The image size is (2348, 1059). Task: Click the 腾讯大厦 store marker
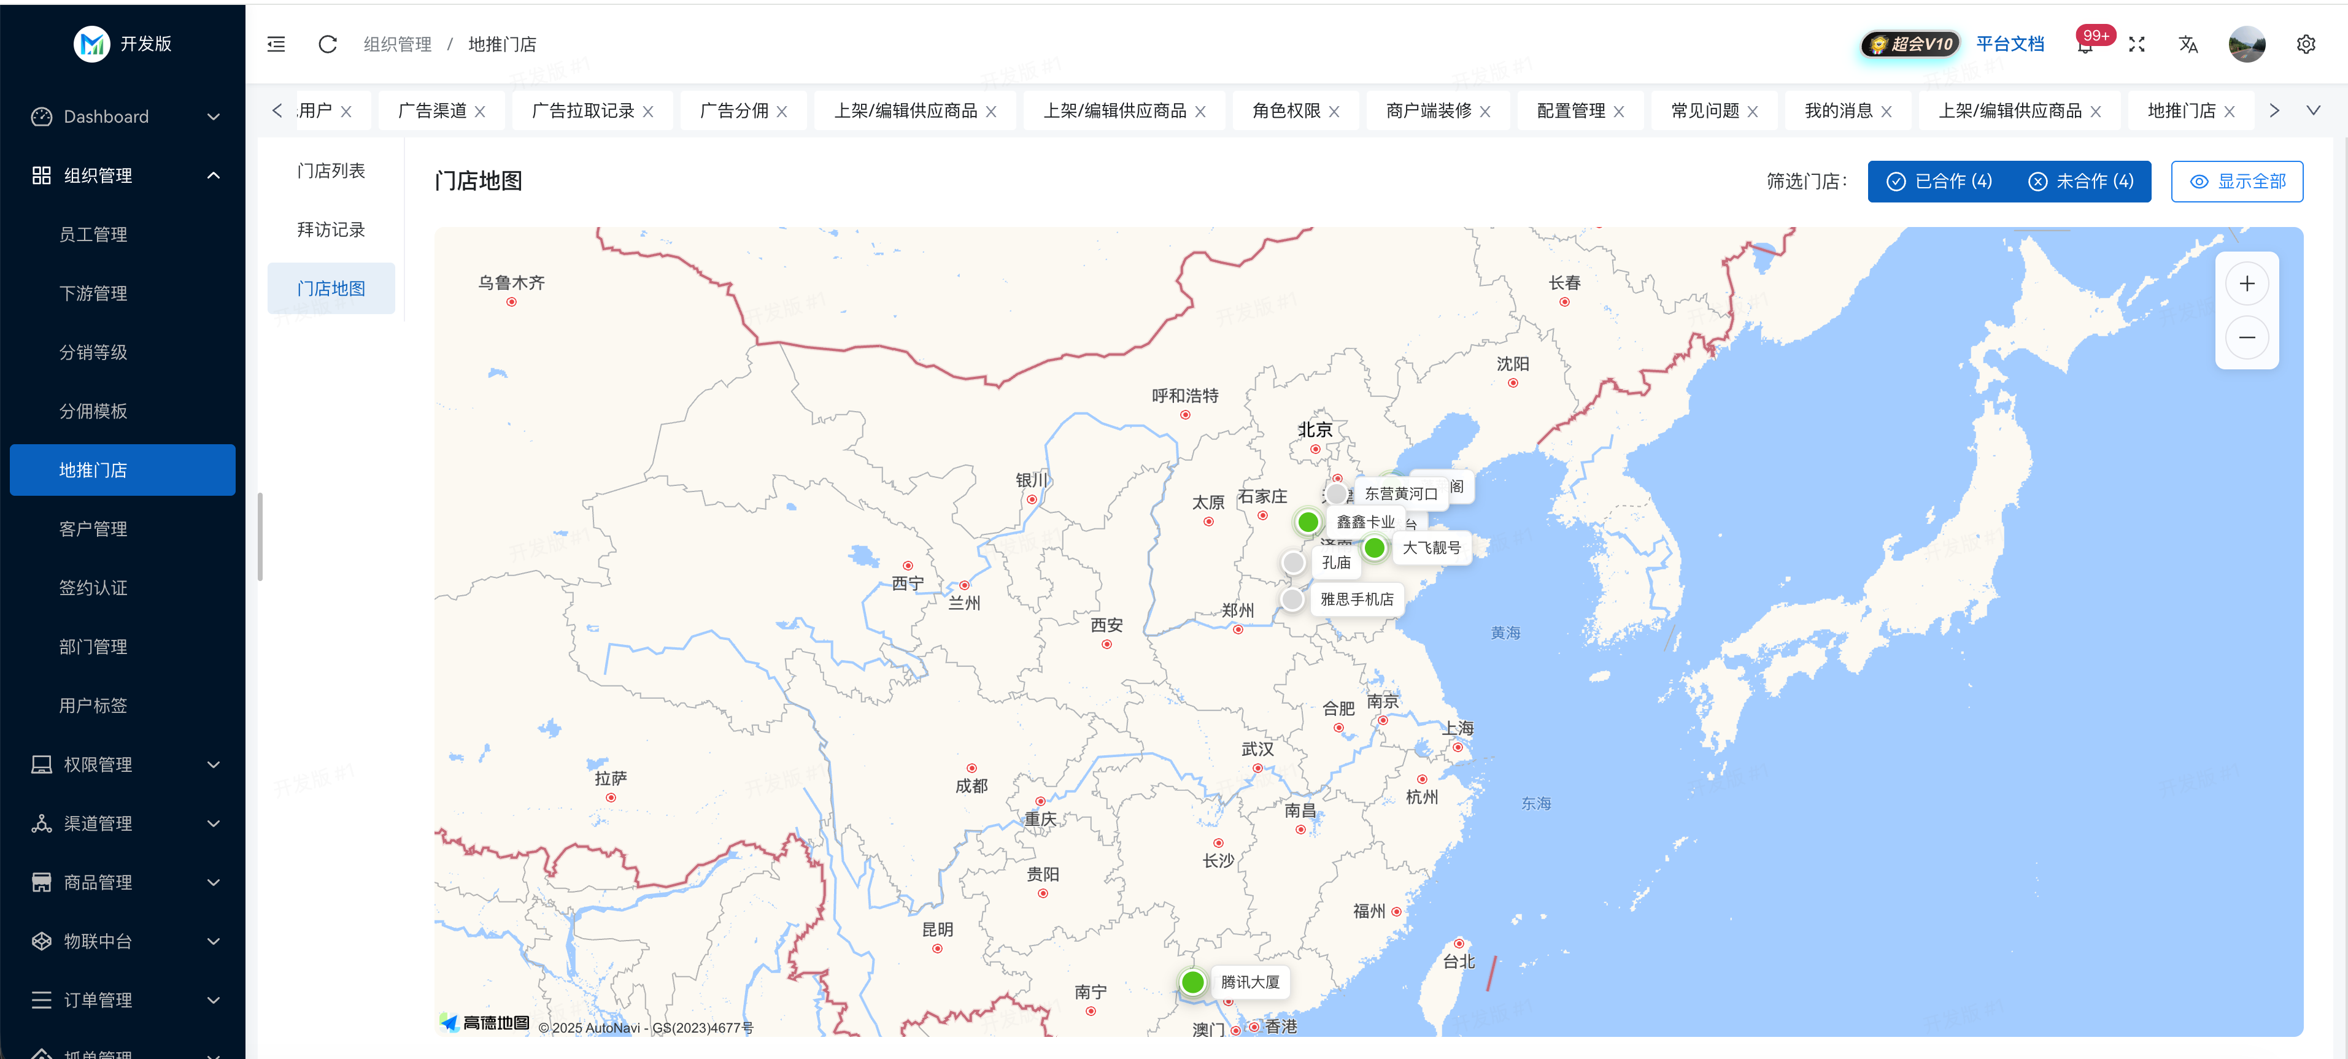1192,982
